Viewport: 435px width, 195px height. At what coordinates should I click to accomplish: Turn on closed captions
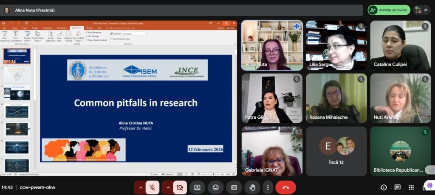click(x=234, y=187)
